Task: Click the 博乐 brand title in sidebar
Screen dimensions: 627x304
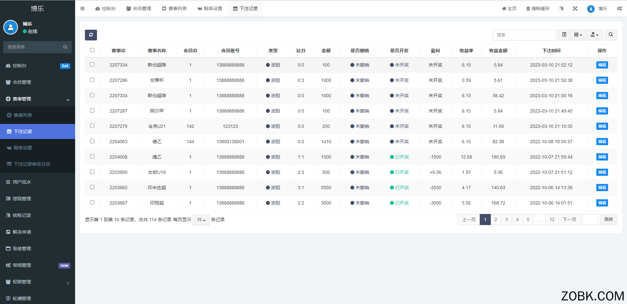Action: (37, 8)
